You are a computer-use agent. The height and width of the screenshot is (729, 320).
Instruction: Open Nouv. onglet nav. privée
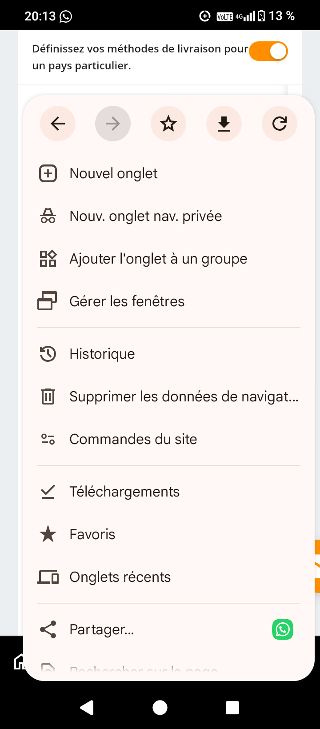point(169,216)
